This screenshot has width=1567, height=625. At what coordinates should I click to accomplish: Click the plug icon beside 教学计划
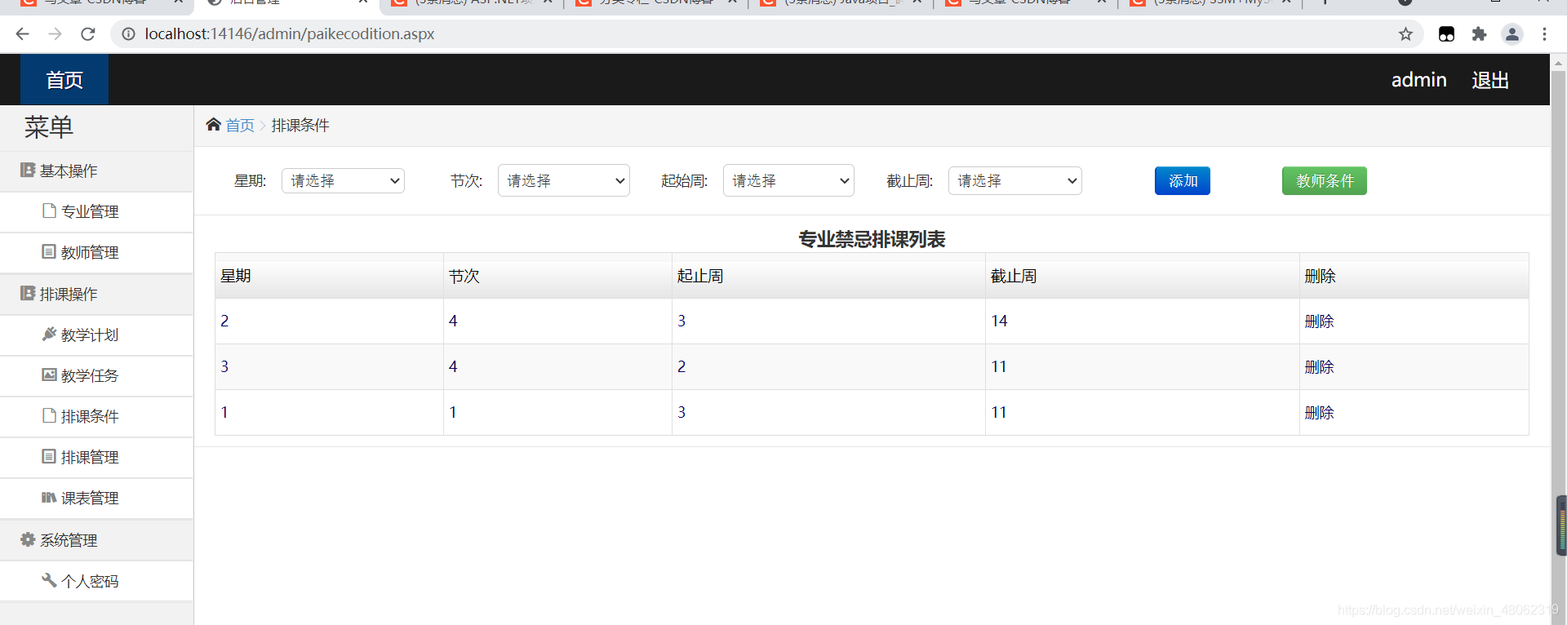point(49,334)
